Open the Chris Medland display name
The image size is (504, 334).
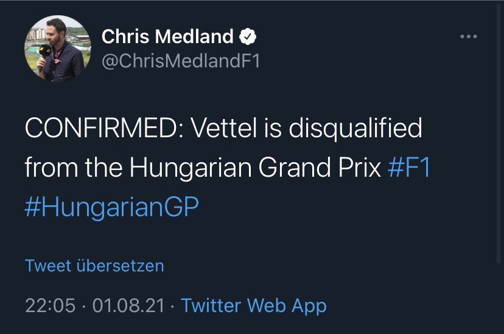[167, 36]
